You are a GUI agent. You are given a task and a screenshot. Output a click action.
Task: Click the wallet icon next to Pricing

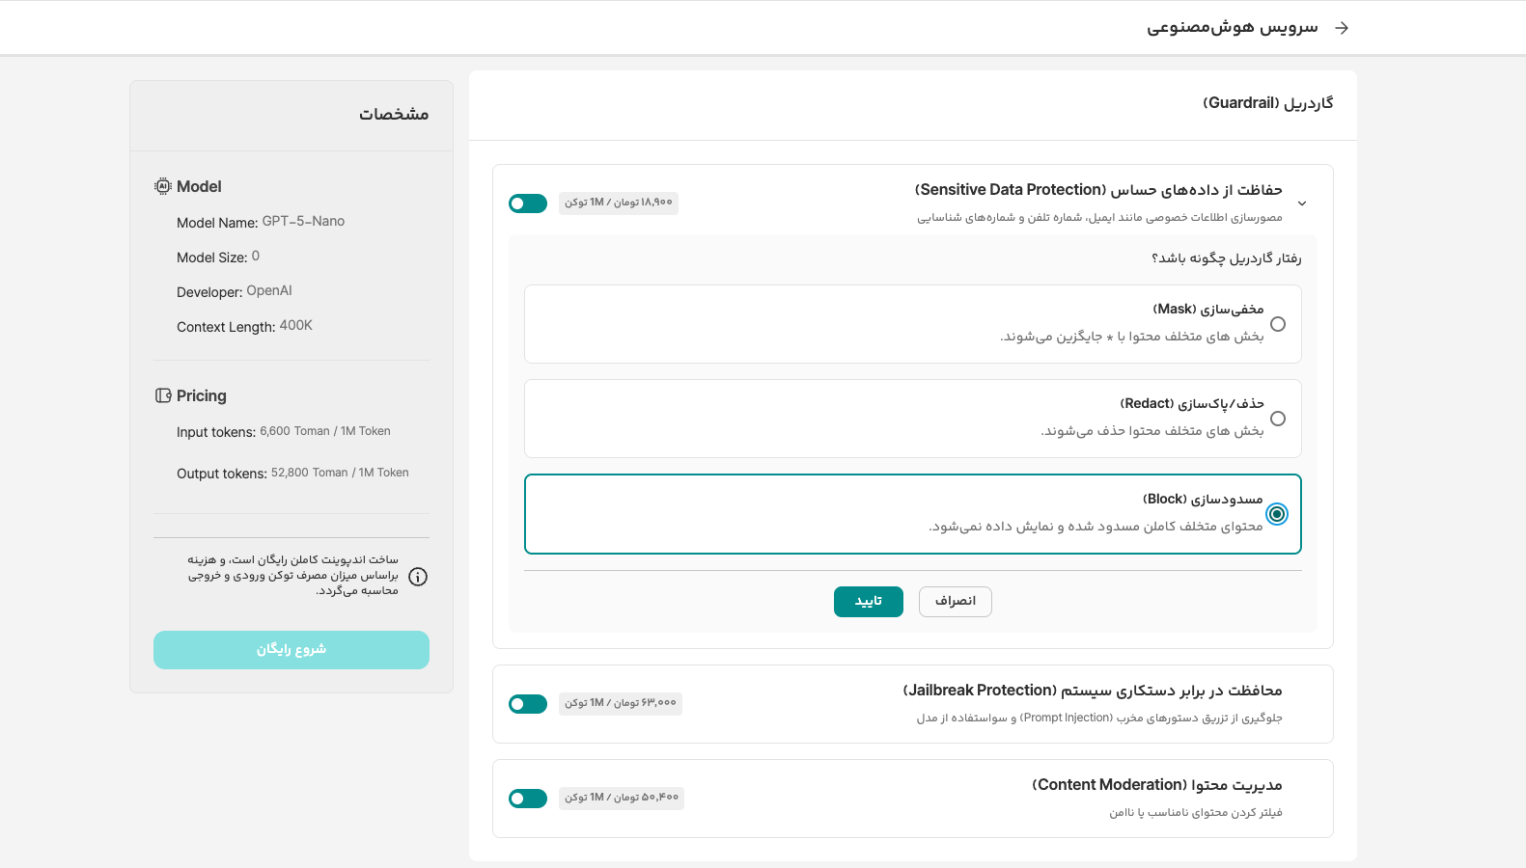point(163,395)
